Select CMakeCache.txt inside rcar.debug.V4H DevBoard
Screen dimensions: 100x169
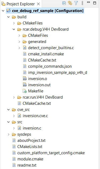(x=42, y=60)
